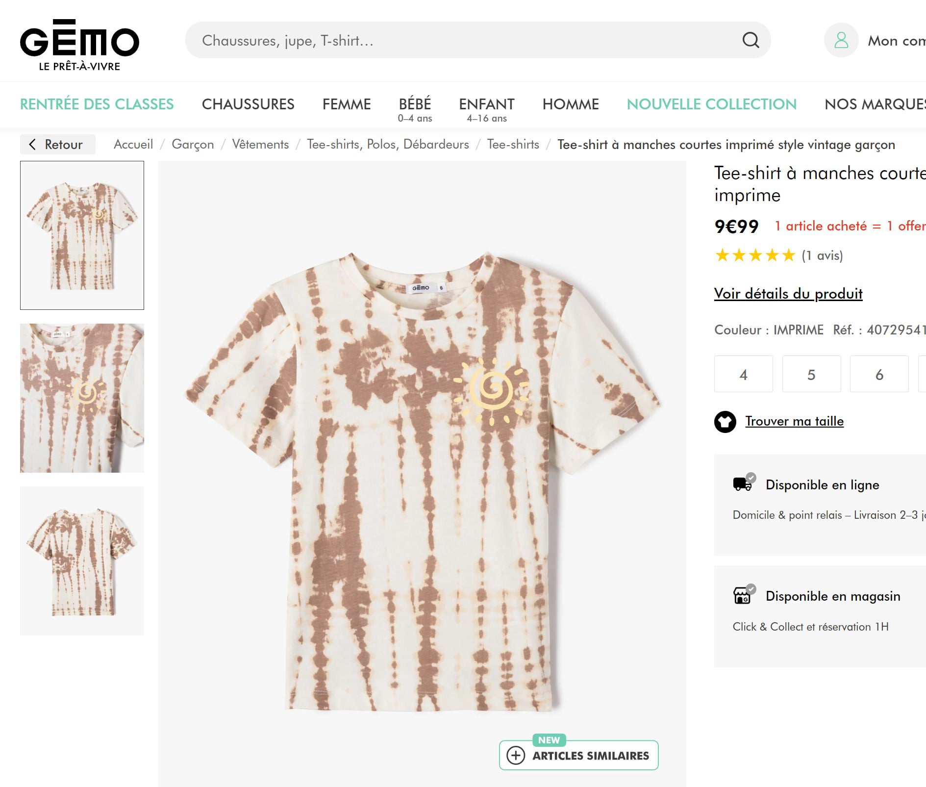The width and height of the screenshot is (926, 787).
Task: Open the Voir détails du produit link
Action: click(x=788, y=294)
